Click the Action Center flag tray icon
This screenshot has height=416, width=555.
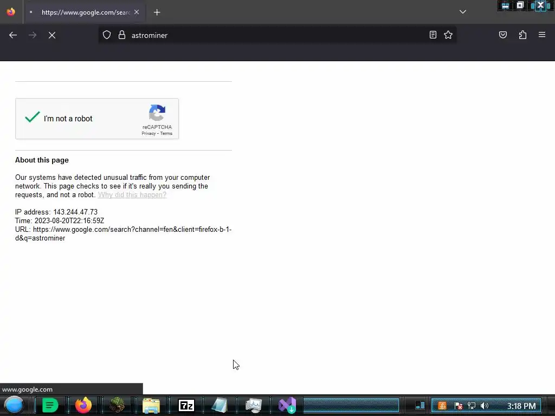click(x=458, y=406)
